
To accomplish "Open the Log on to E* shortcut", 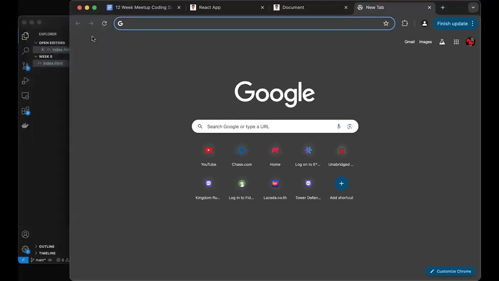I will 308,155.
